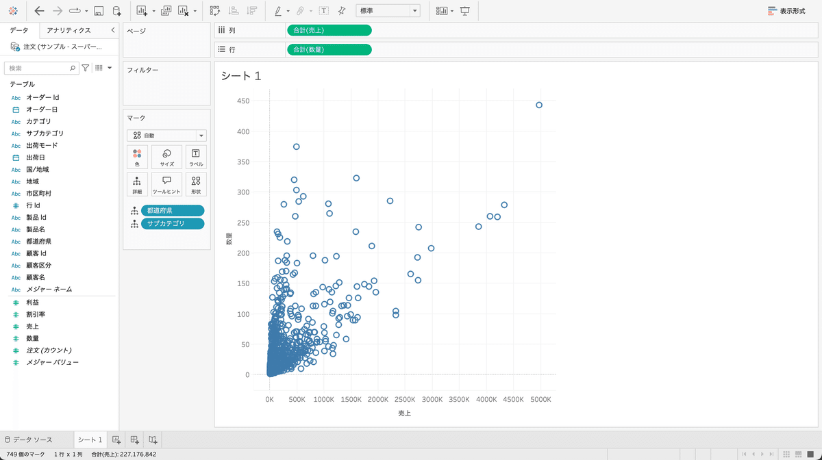
Task: Select the シート 1 sheet tab
Action: click(90, 439)
